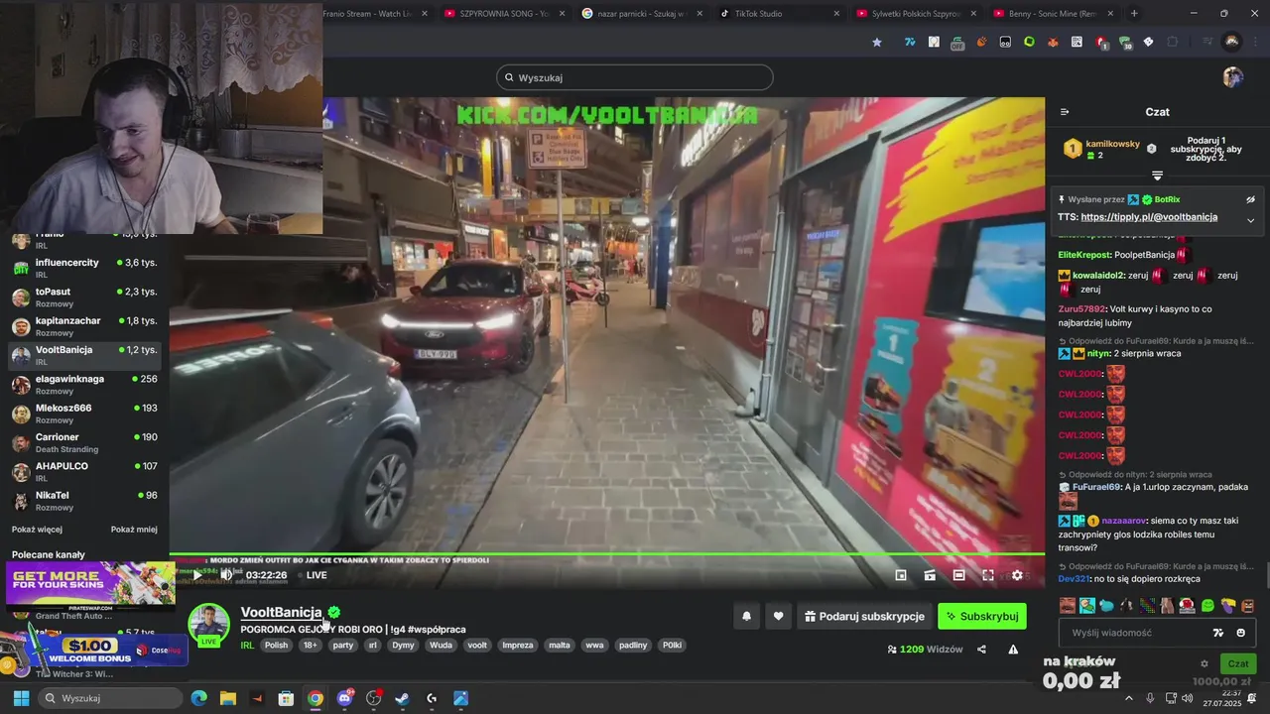Click Pokaż więcej in the sidebar
The height and width of the screenshot is (714, 1270).
(37, 530)
